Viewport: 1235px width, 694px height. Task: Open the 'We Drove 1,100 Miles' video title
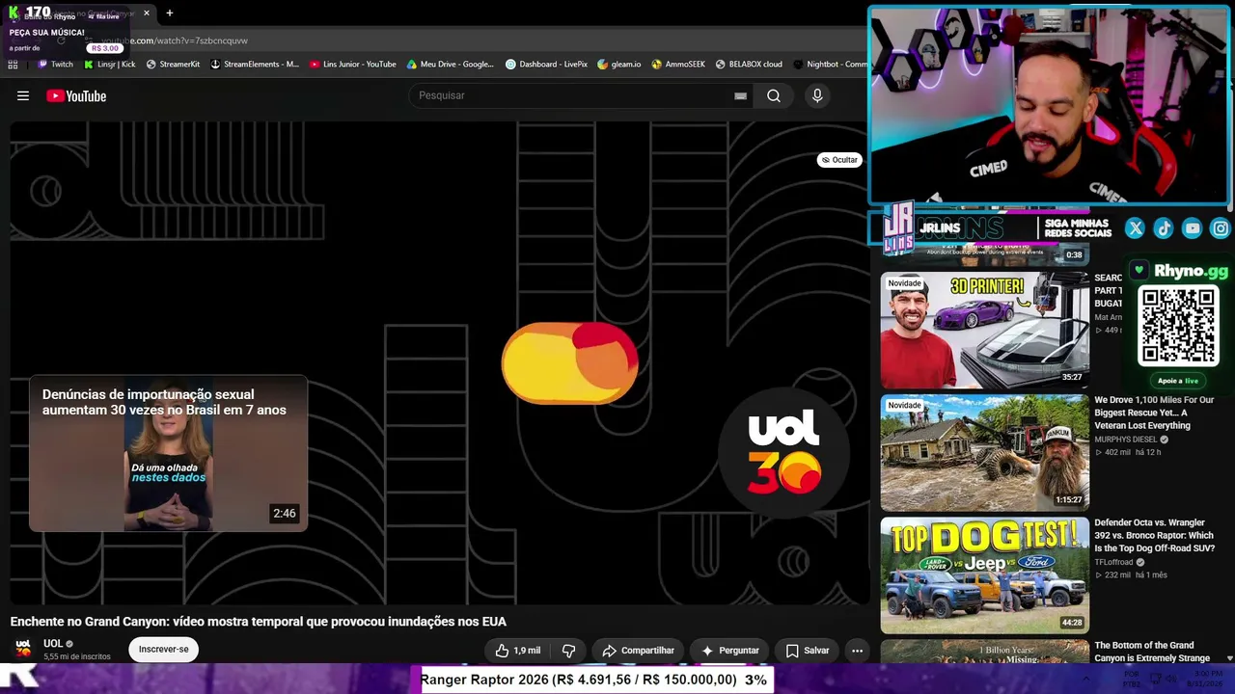1154,413
